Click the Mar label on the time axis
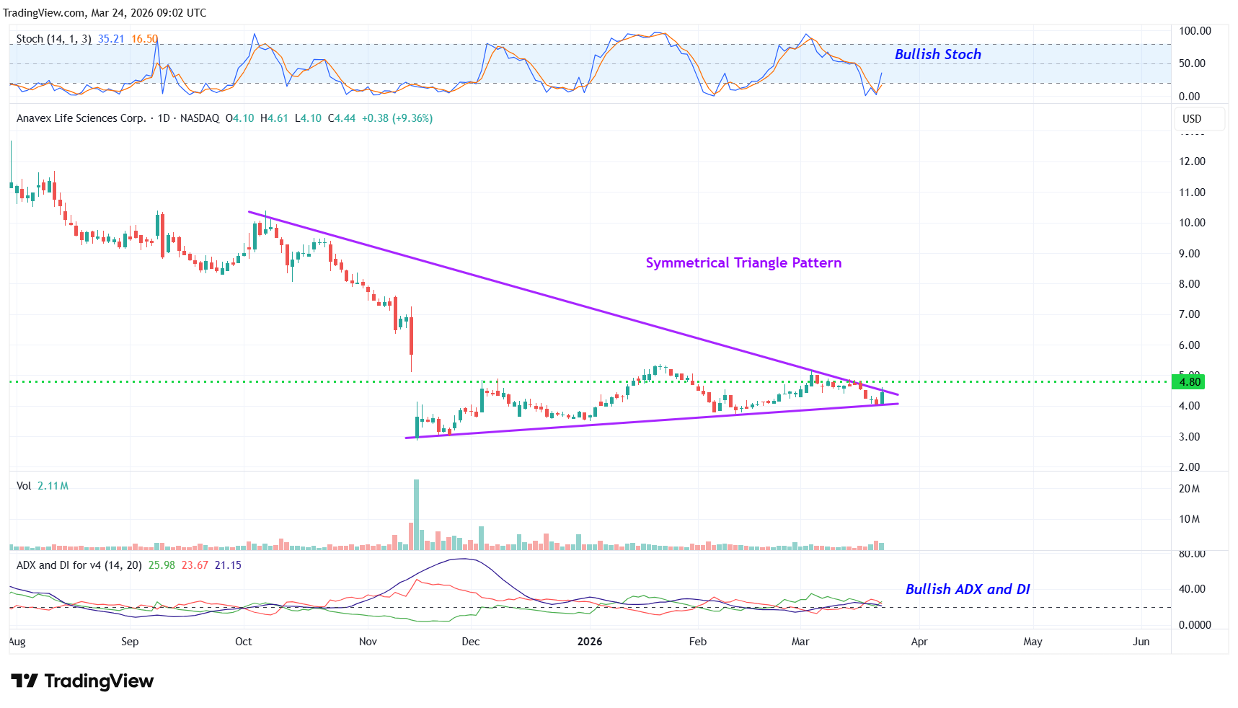 800,642
